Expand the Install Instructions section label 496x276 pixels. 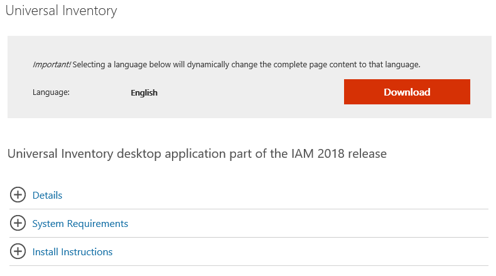point(72,251)
